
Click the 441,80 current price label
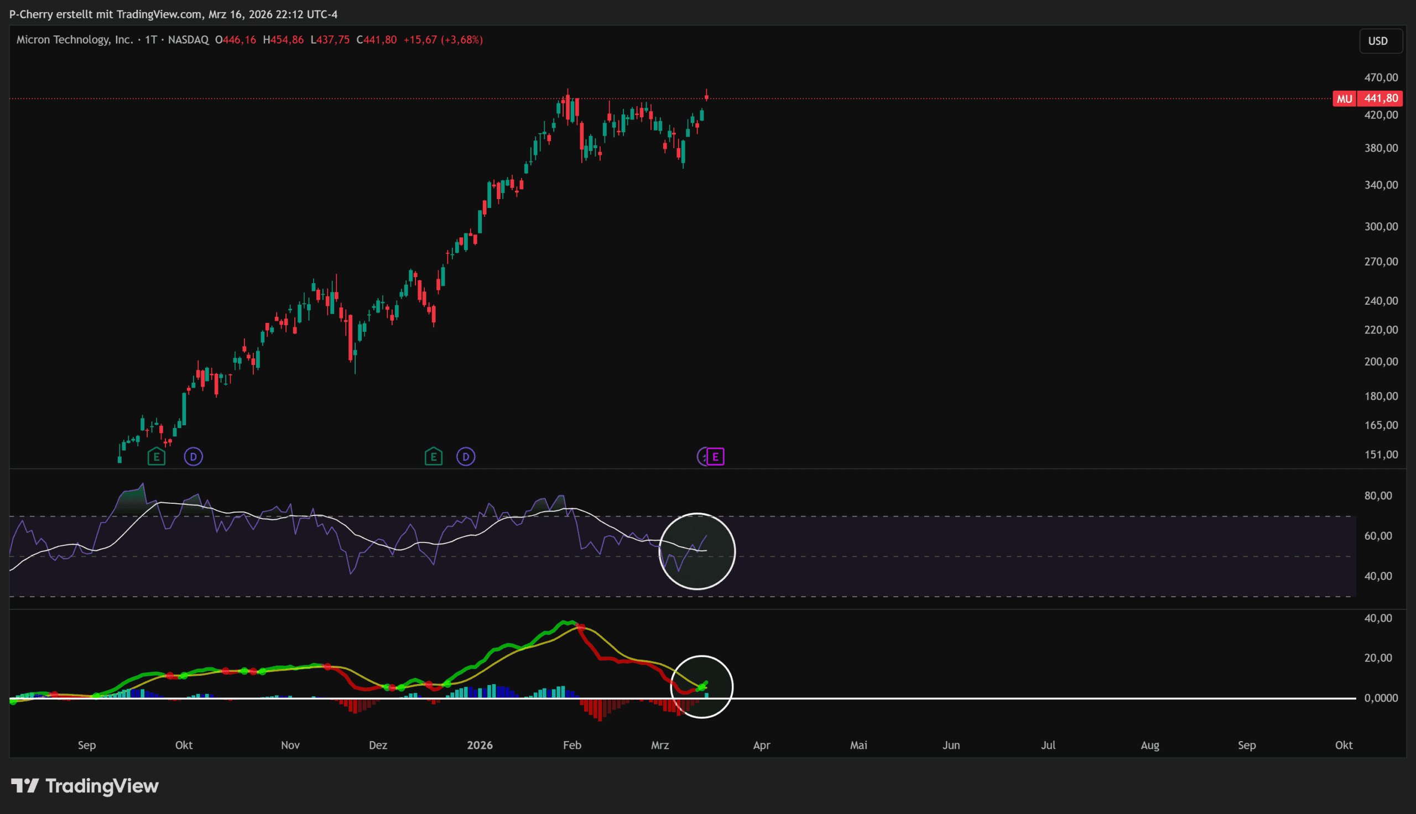click(1381, 98)
